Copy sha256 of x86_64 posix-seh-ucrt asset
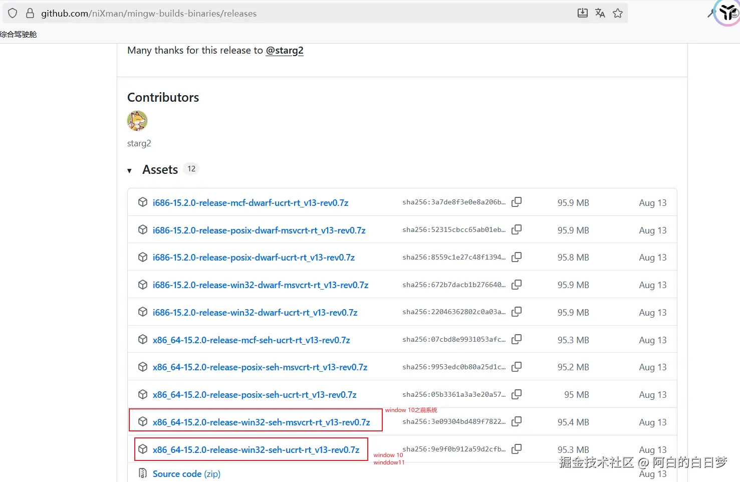740x482 pixels. pyautogui.click(x=517, y=394)
